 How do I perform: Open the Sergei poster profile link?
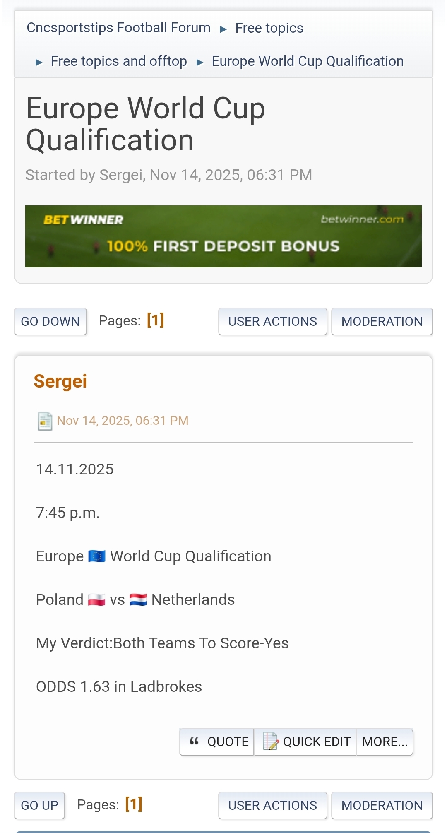(x=60, y=381)
